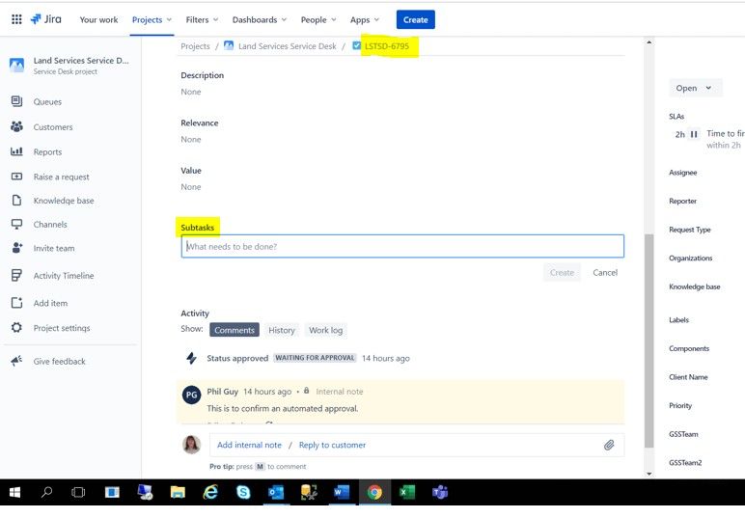Open the app switcher grid icon
The height and width of the screenshot is (518, 745).
pyautogui.click(x=16, y=19)
